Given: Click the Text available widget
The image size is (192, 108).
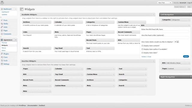Looking at the screenshot, I should click(100, 48).
